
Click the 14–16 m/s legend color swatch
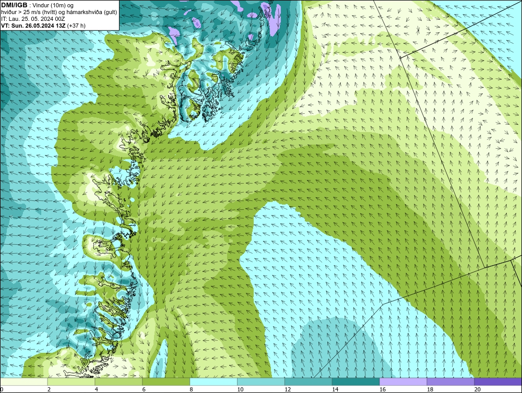click(x=356, y=382)
